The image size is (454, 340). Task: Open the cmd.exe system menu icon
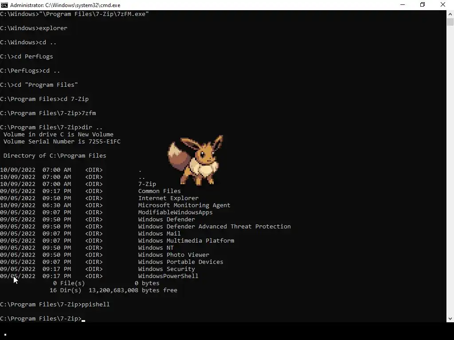tap(4, 5)
